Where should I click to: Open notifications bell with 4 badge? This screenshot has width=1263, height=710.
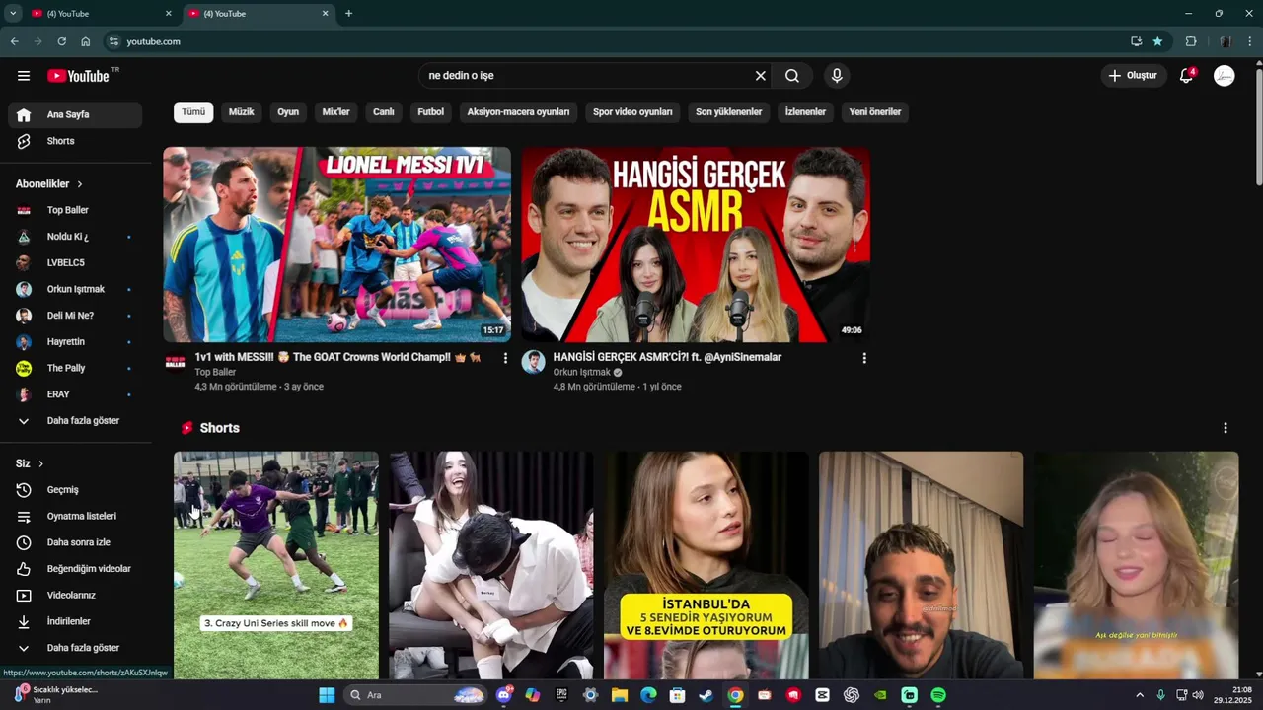point(1187,76)
